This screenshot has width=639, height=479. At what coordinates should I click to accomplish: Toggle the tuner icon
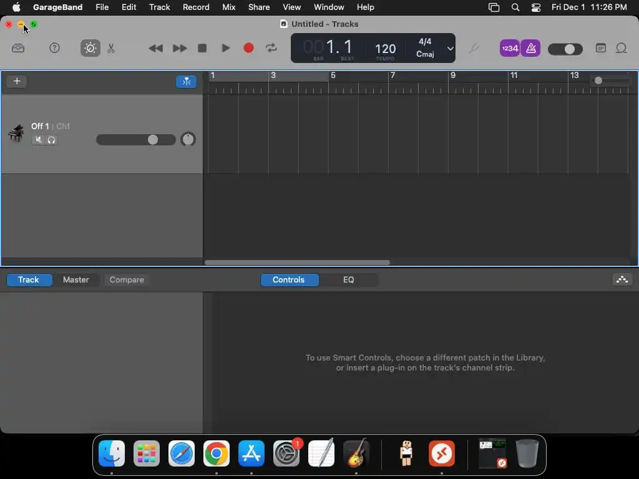(x=474, y=49)
